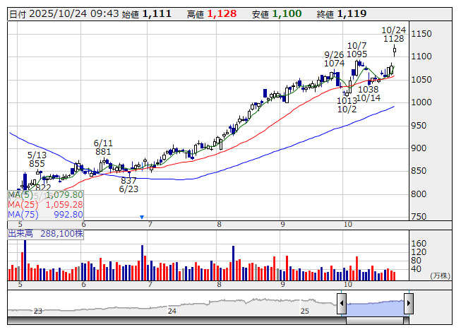461x332 pixels.
Task: Click the 1150 price axis label
Action: [421, 34]
